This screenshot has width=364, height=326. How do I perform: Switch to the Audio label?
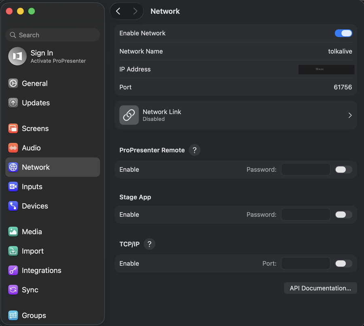31,148
